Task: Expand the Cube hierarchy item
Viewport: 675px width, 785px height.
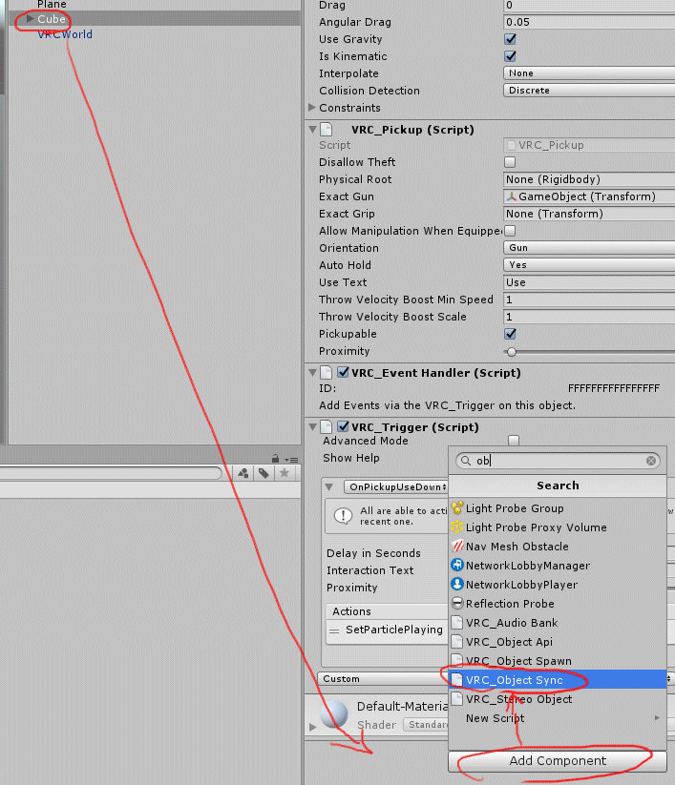Action: click(30, 19)
